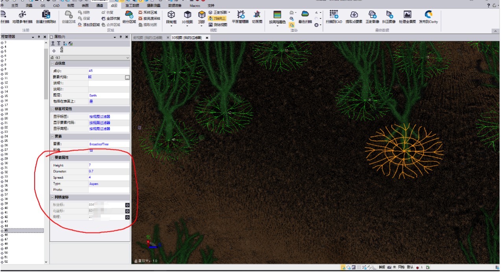Click 提取地面 extract ground

coord(148,24)
